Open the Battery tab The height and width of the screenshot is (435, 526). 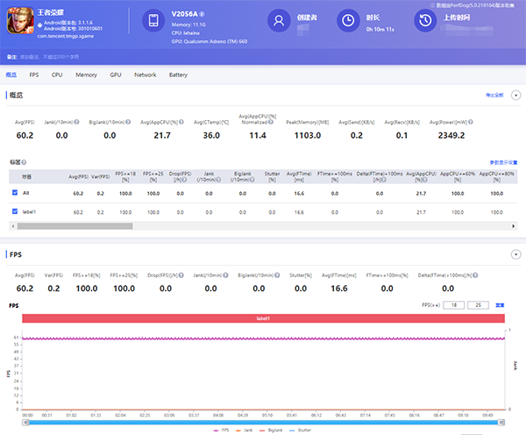pos(178,75)
